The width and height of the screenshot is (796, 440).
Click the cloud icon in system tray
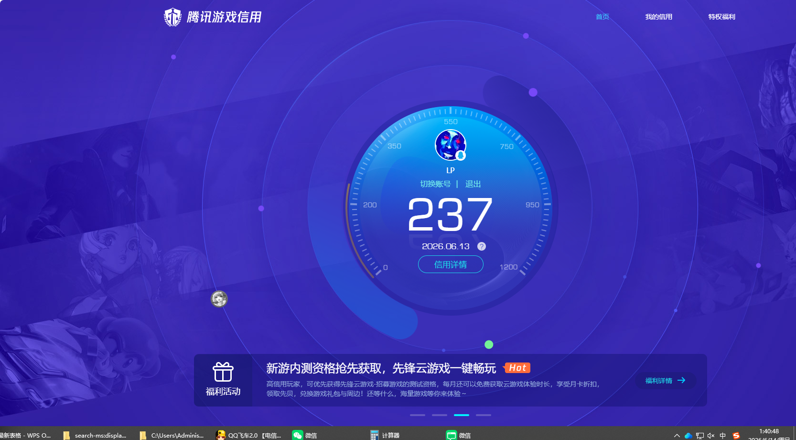pos(688,436)
